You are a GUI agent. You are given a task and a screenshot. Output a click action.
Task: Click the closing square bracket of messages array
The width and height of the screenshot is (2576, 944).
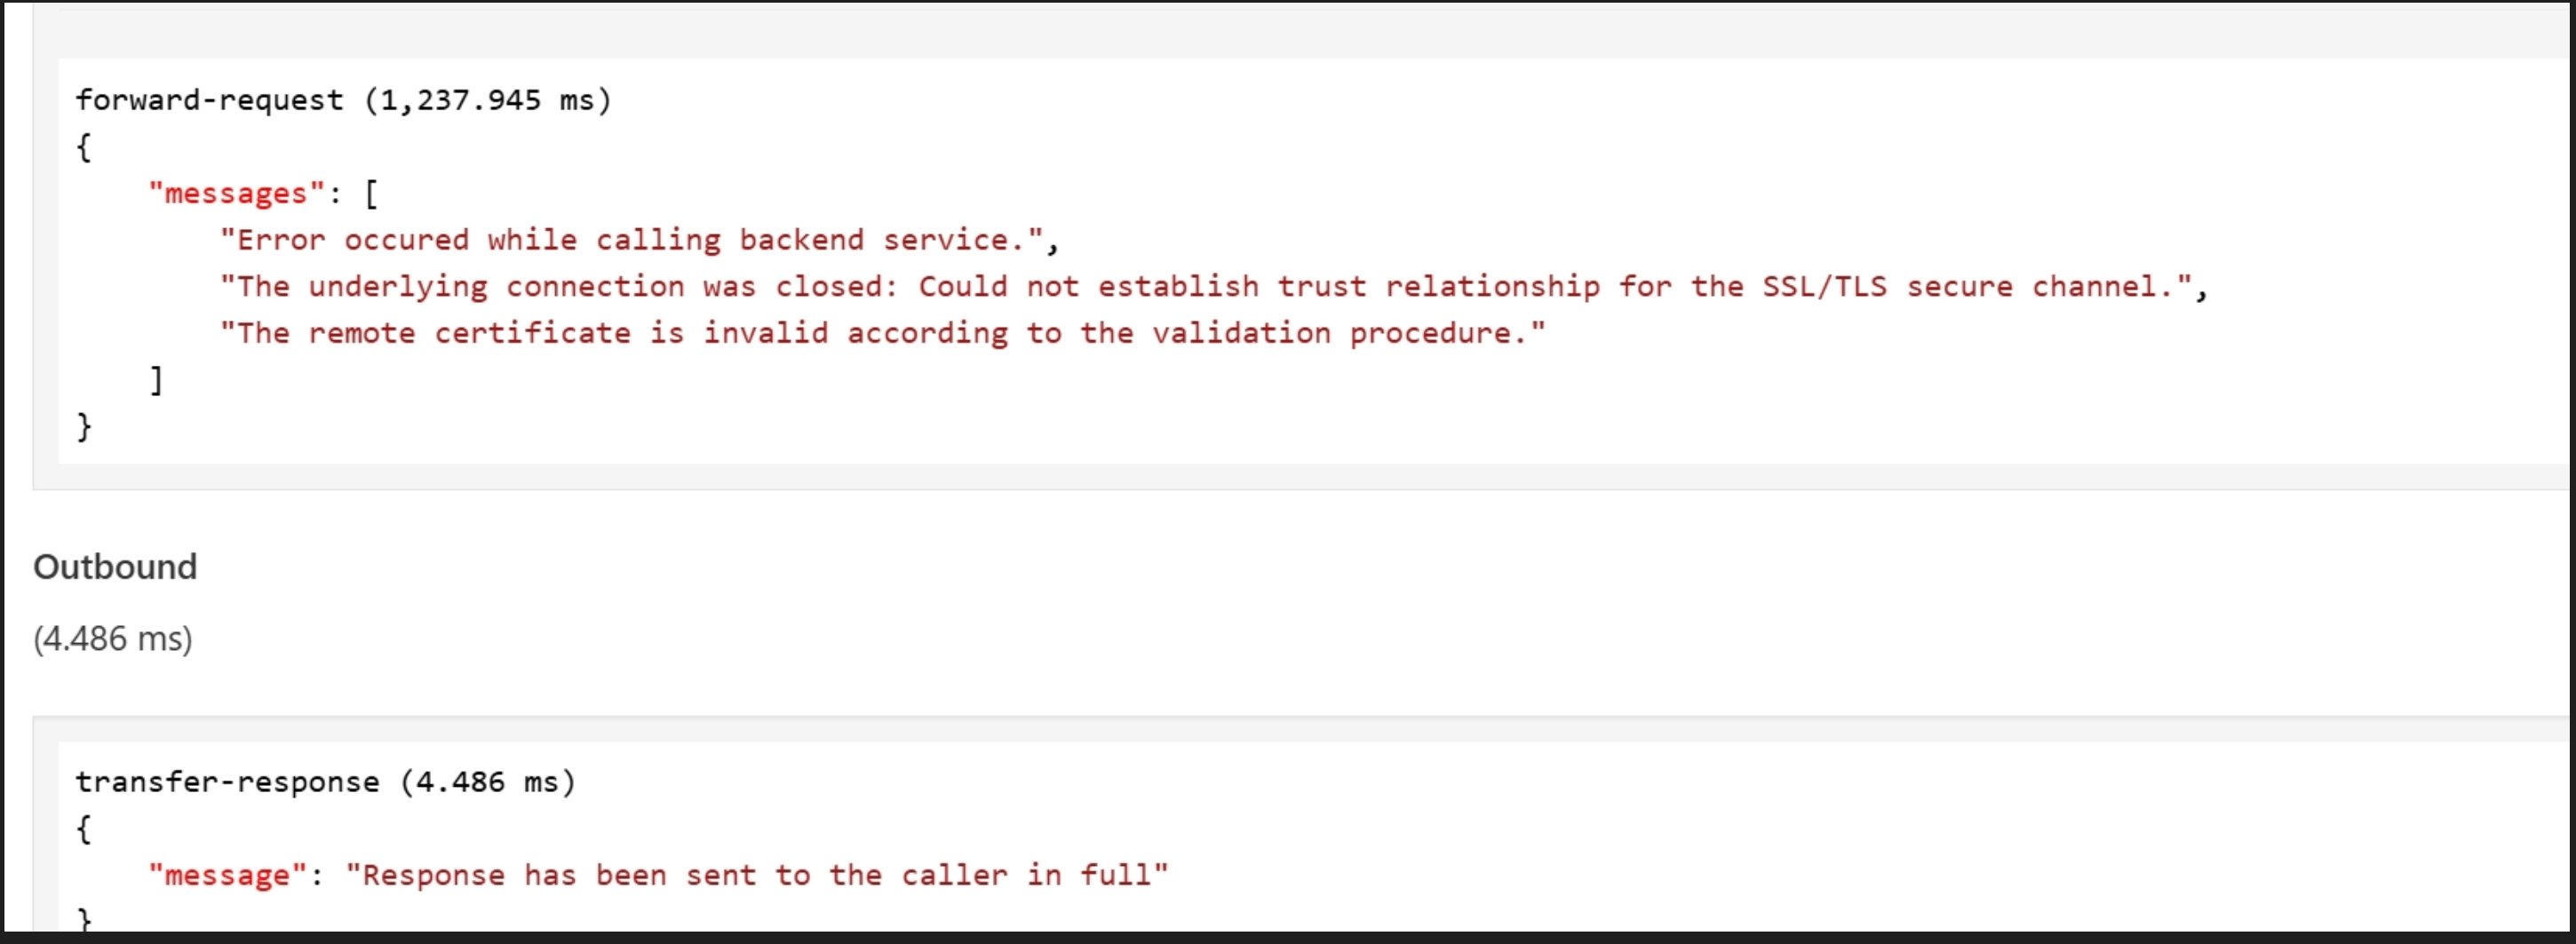(156, 380)
